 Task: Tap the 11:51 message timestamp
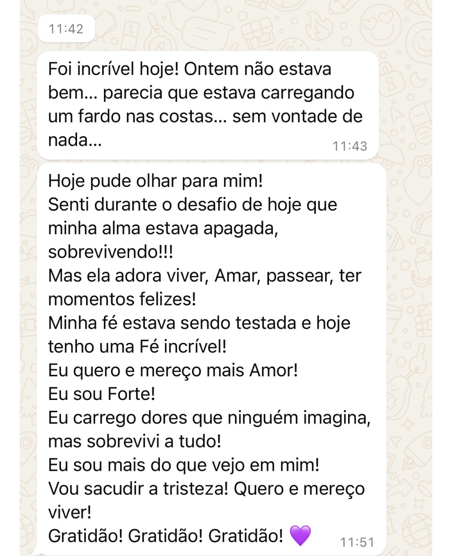coord(357,542)
